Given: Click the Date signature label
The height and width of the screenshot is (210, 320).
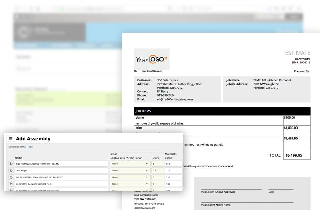Looking at the screenshot, I should tap(271, 192).
